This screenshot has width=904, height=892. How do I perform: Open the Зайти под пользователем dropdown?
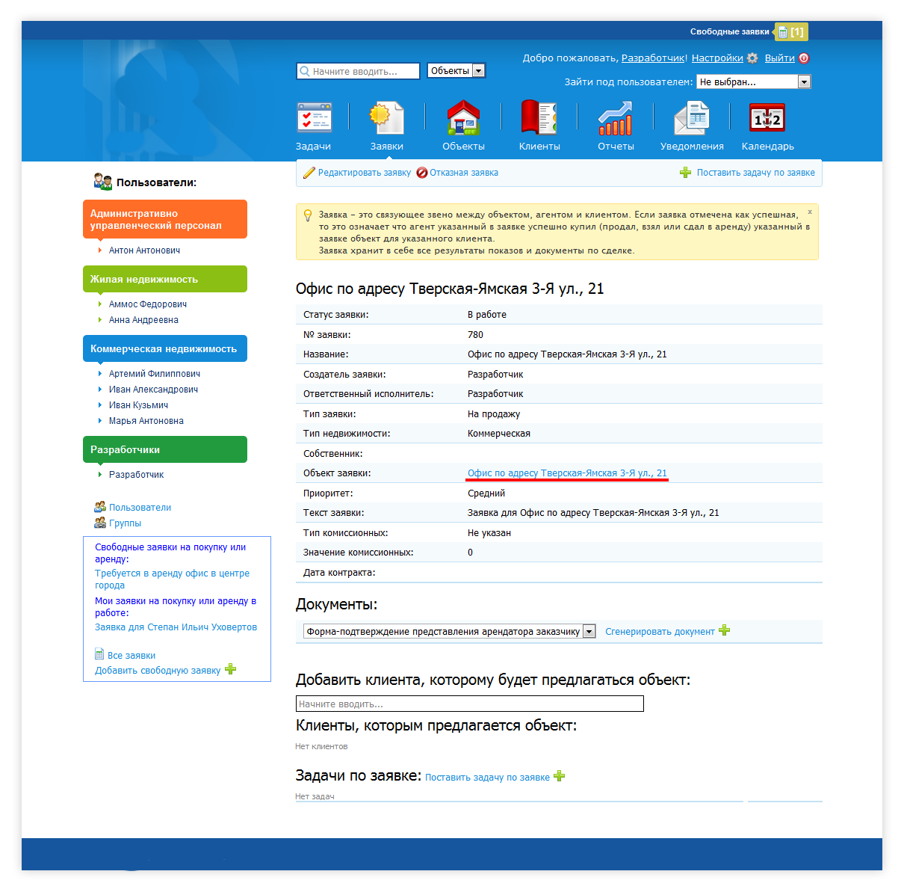(754, 82)
